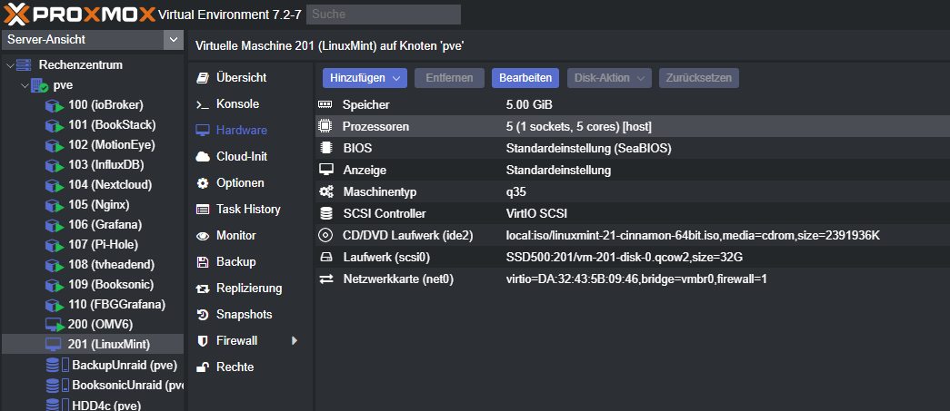Focus the Suche search field
Image resolution: width=950 pixels, height=411 pixels.
[384, 15]
